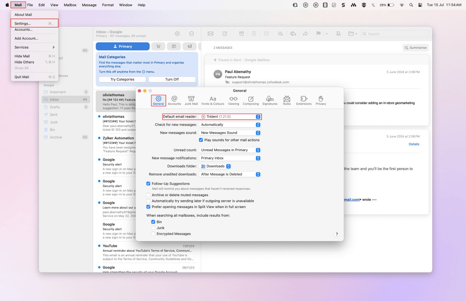Image resolution: width=466 pixels, height=301 pixels.
Task: Click the compose new message icon
Action: tap(225, 34)
